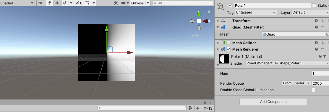The width and height of the screenshot is (329, 112).
Task: Click the Gizmos button
Action: coord(137,3)
